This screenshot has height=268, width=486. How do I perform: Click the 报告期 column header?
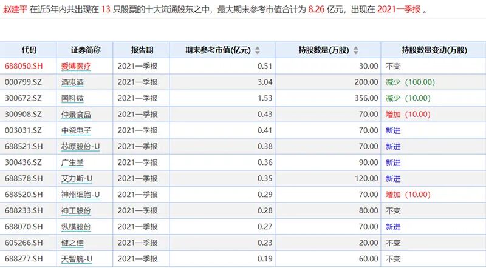142,50
